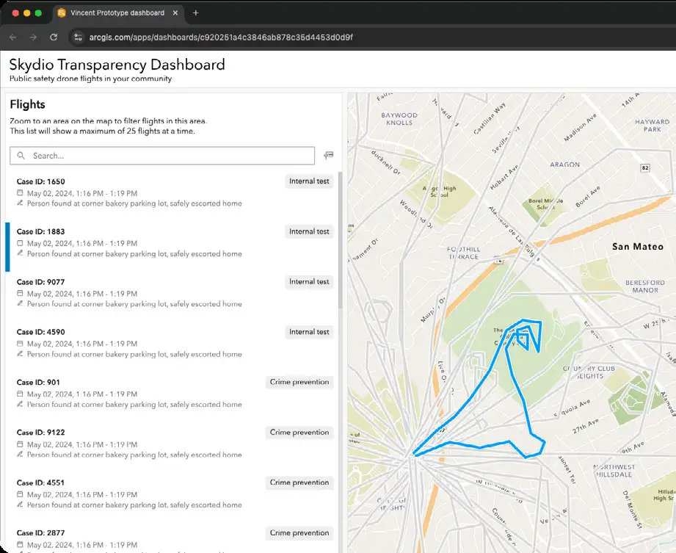
Task: Click the Vincent Prototype tab favicon
Action: tap(62, 13)
